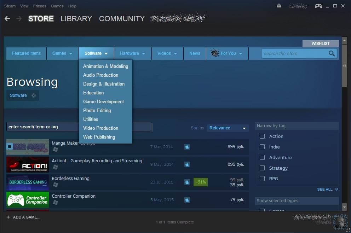
Task: Choose Audio Production in the menu
Action: coord(106,75)
